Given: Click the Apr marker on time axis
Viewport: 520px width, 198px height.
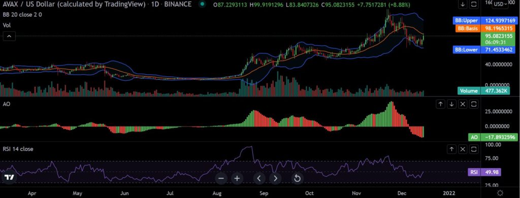Looking at the screenshot, I should (x=32, y=193).
